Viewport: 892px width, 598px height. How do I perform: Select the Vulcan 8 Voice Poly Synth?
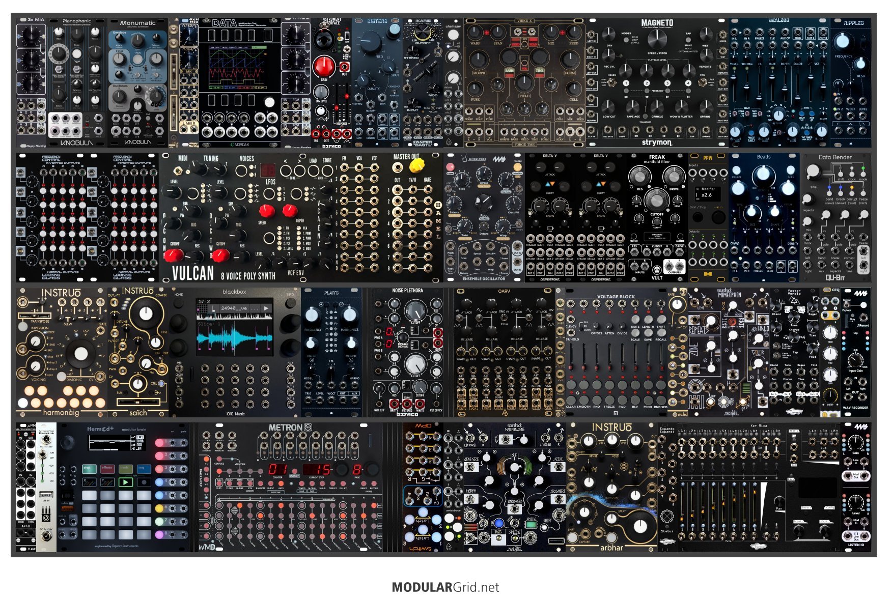301,218
